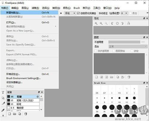This screenshot has width=149, height=121.
Task: Open the 工具 Tools menu
Action: [97, 8]
